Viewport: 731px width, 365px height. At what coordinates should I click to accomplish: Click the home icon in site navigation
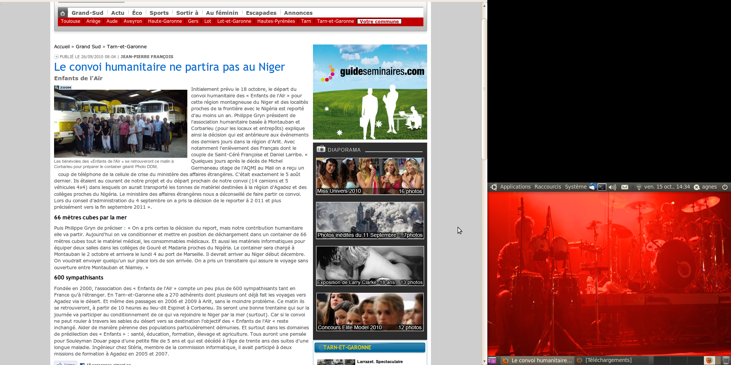(63, 13)
